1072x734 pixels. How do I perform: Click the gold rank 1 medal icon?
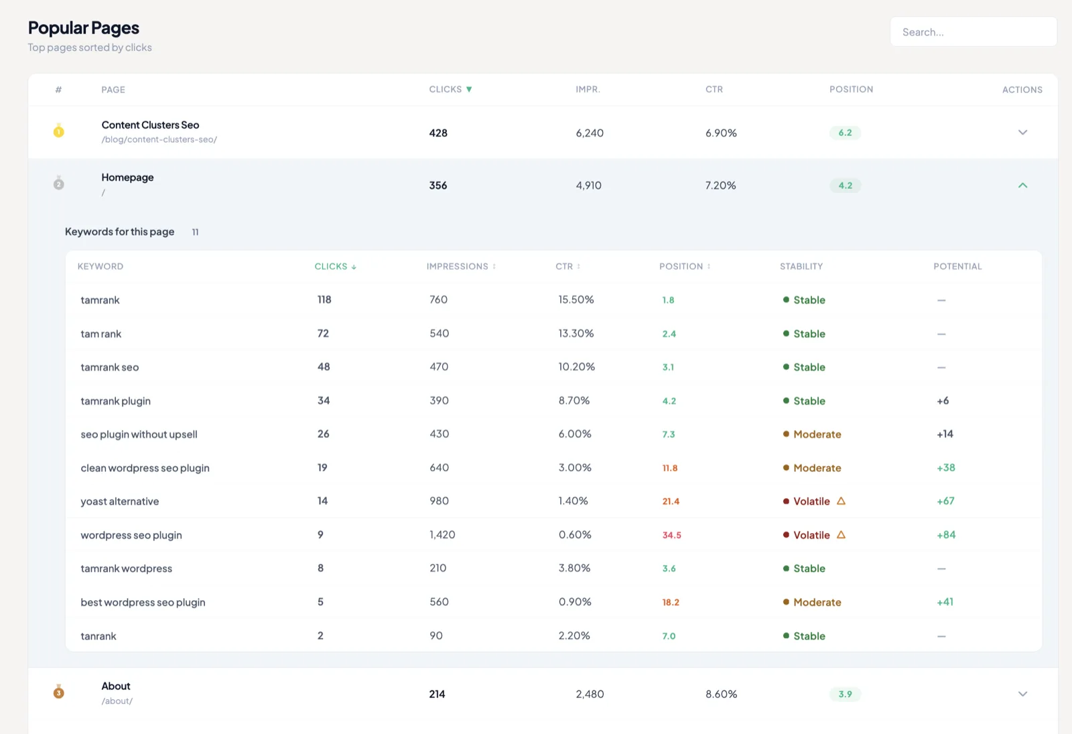(59, 131)
